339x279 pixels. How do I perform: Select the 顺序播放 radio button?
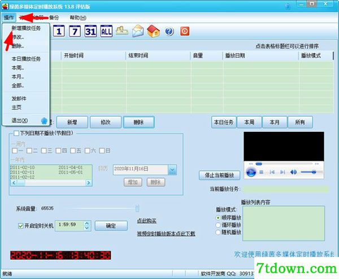pos(218,218)
